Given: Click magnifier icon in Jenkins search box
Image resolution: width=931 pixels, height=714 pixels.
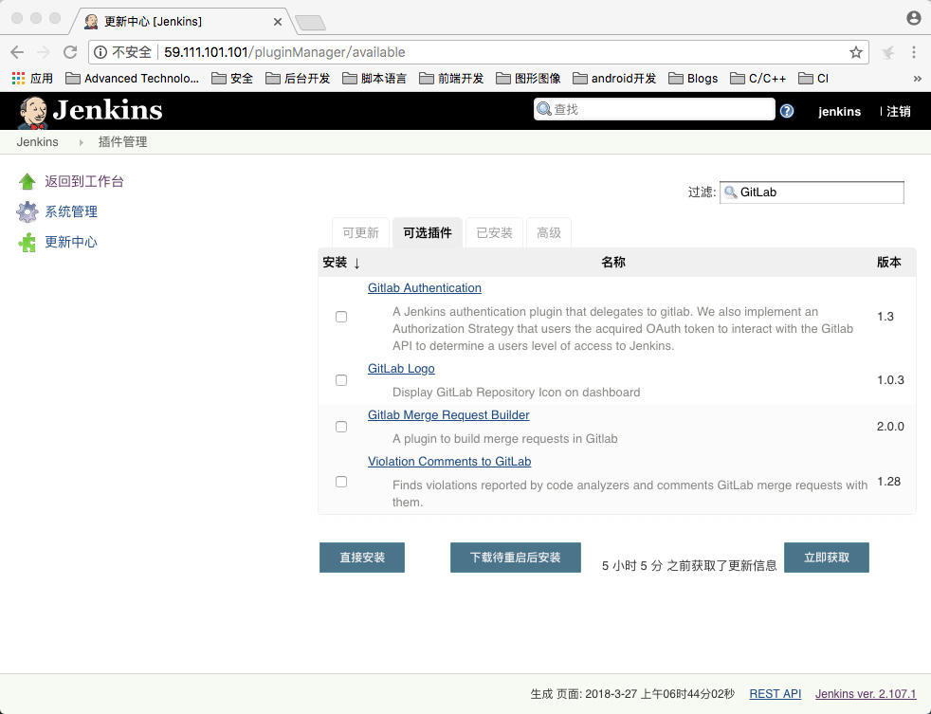Looking at the screenshot, I should [544, 109].
